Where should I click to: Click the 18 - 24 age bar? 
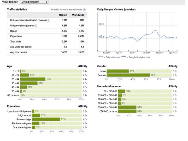[x=25, y=75]
